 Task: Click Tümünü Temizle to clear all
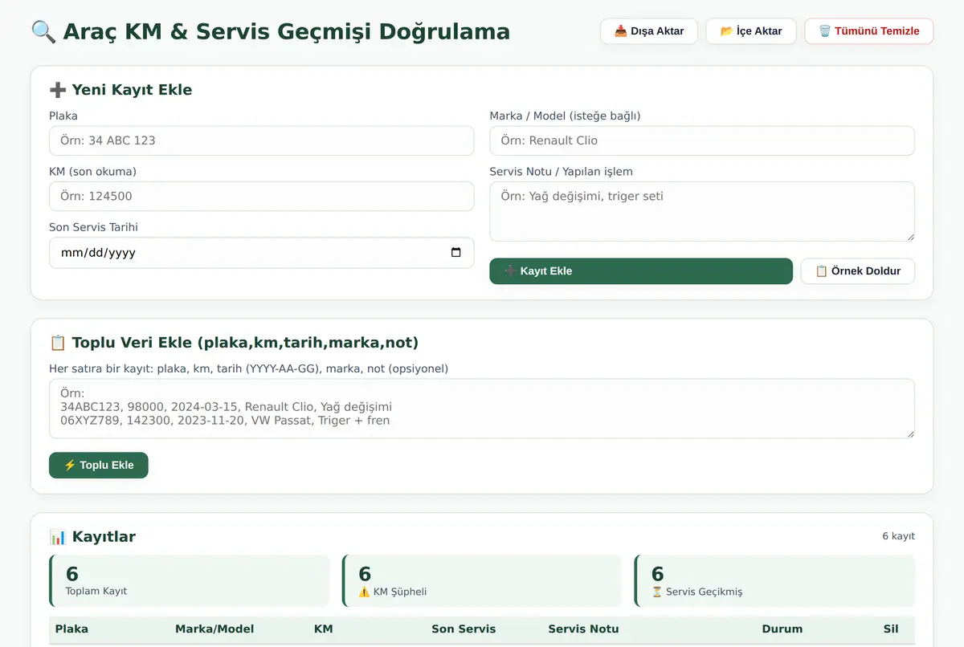pyautogui.click(x=868, y=31)
